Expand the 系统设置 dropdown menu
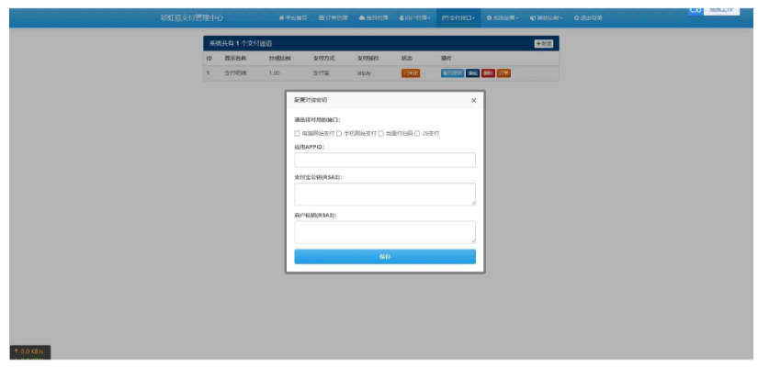This screenshot has height=367, width=758. pyautogui.click(x=503, y=17)
